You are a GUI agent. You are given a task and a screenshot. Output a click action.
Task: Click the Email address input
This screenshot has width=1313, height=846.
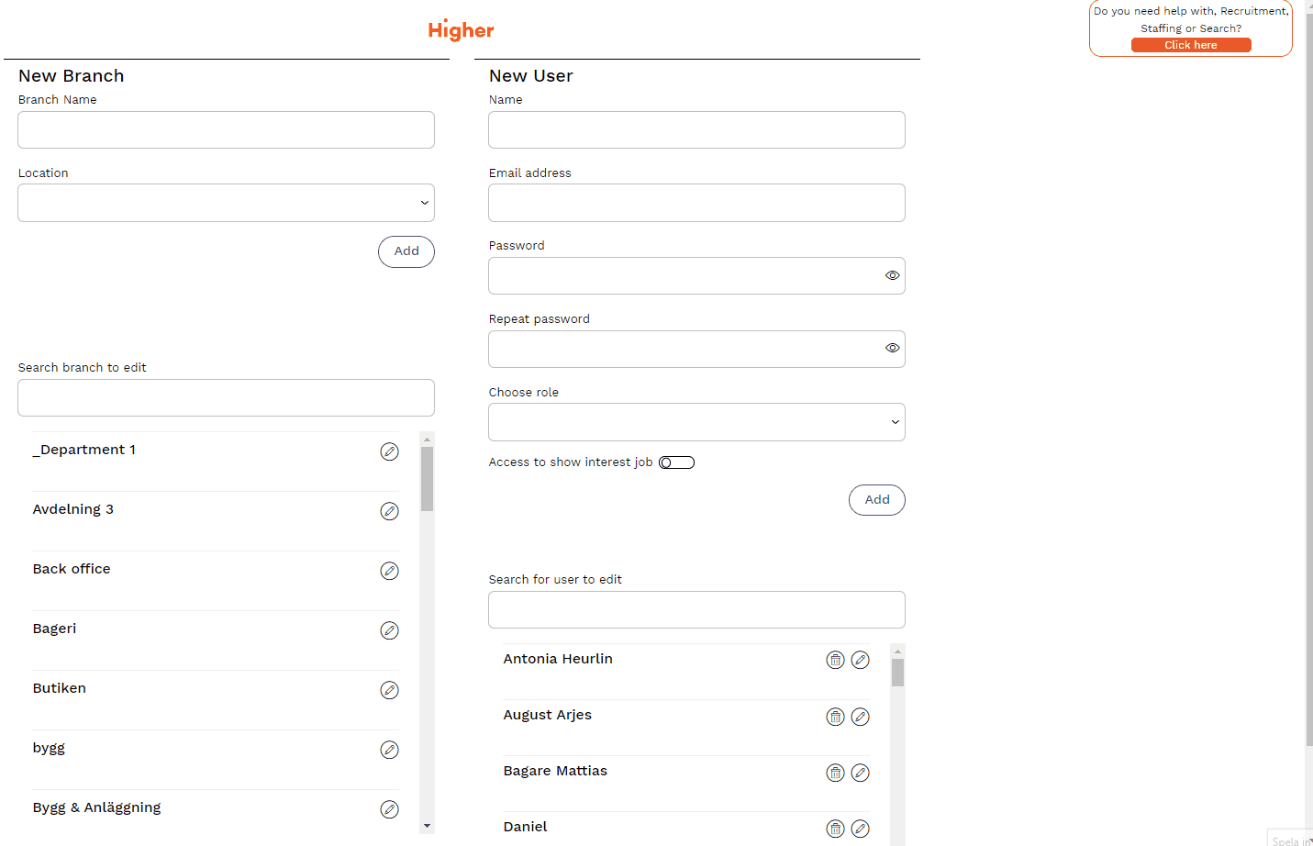696,203
